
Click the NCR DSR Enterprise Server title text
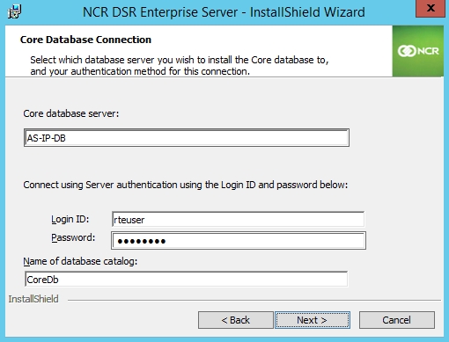coord(224,12)
